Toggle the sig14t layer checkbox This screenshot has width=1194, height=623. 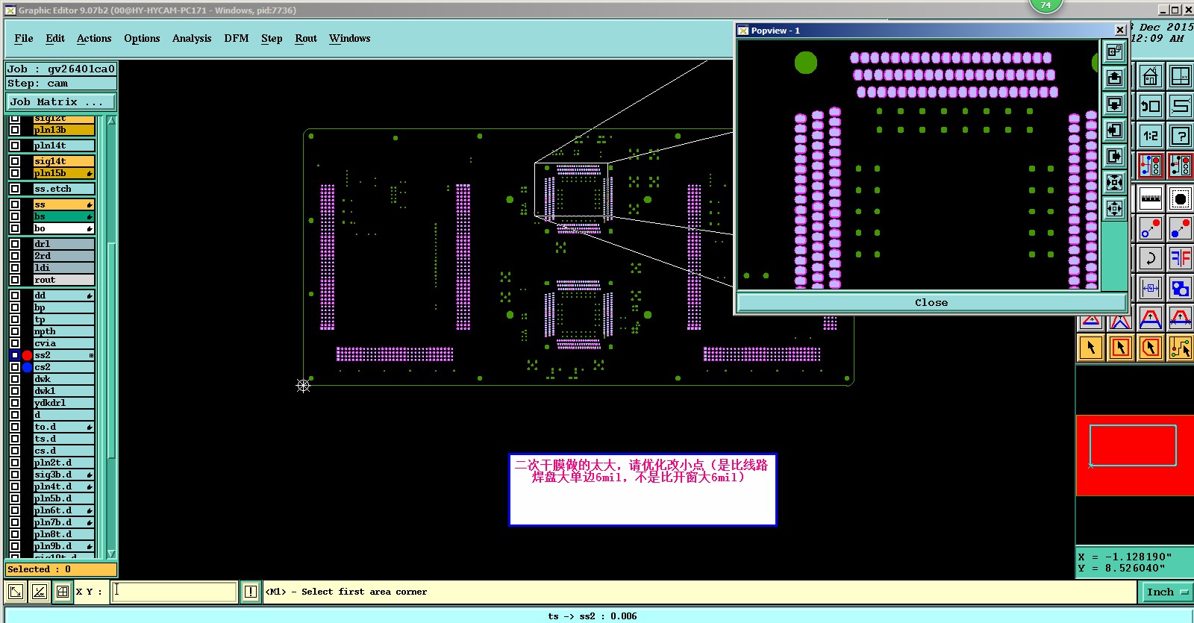[x=15, y=161]
